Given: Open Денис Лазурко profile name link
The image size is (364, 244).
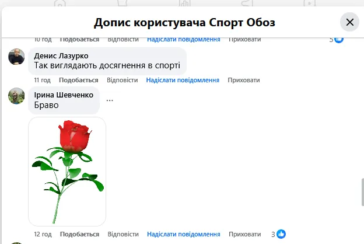Looking at the screenshot, I should click(x=61, y=56).
